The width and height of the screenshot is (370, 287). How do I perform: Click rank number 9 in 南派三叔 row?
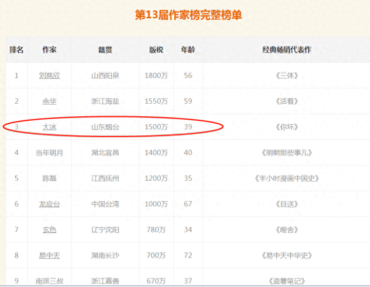pyautogui.click(x=17, y=281)
